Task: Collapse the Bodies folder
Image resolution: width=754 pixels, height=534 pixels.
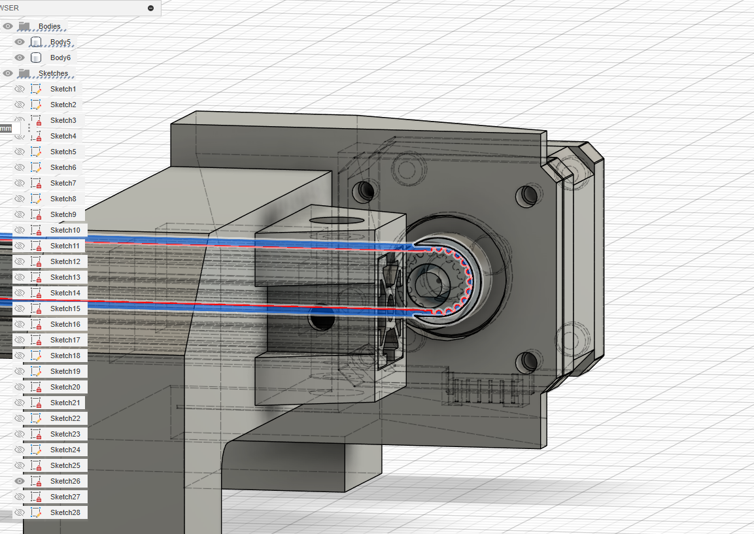Action: coord(24,26)
